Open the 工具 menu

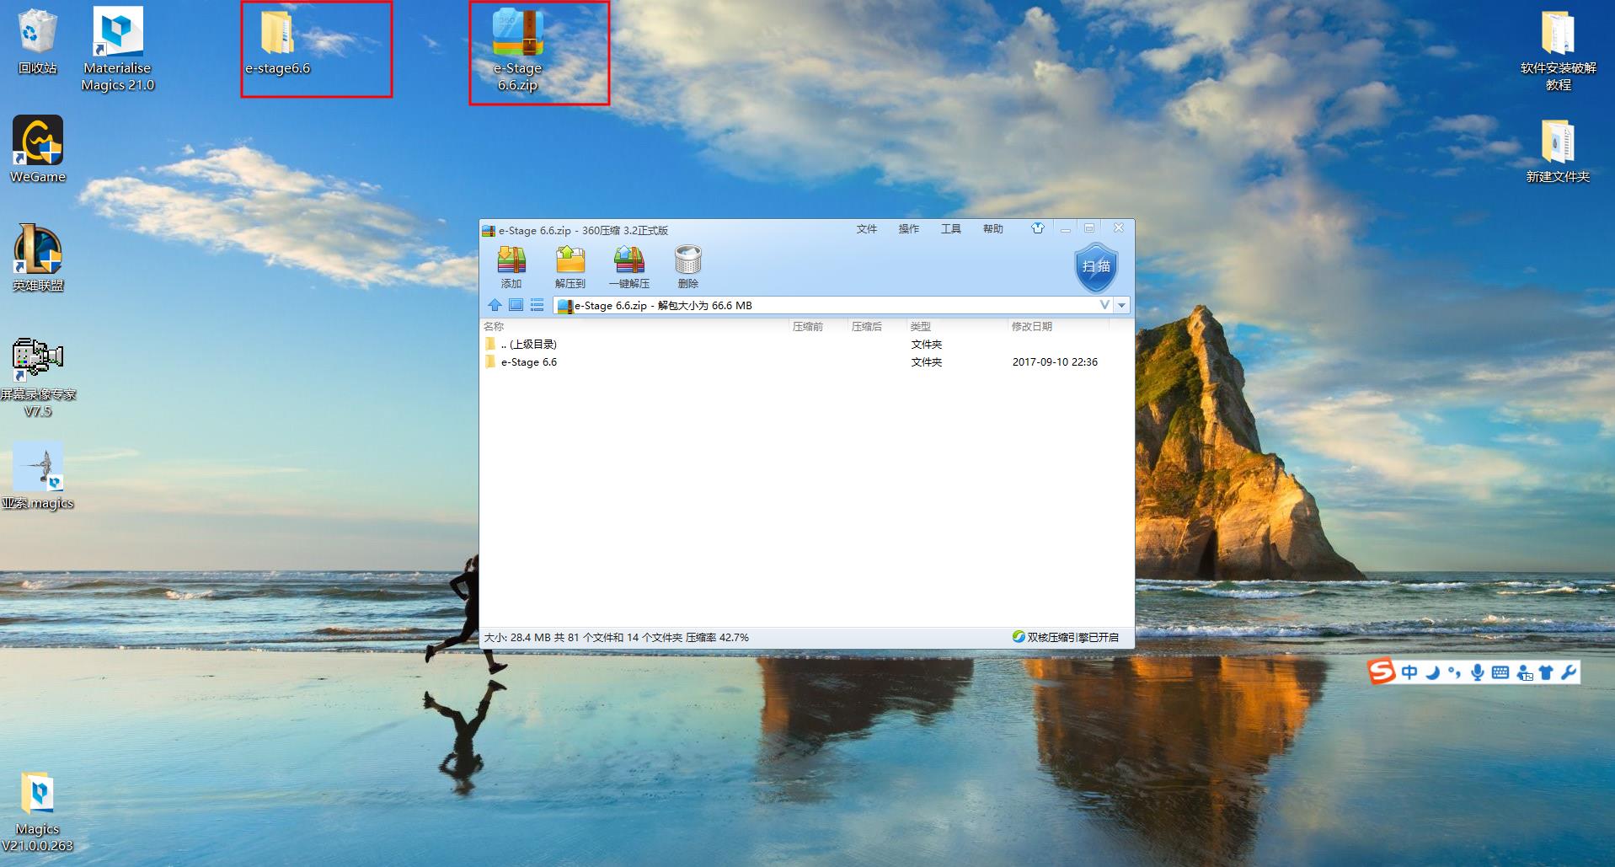tap(950, 229)
